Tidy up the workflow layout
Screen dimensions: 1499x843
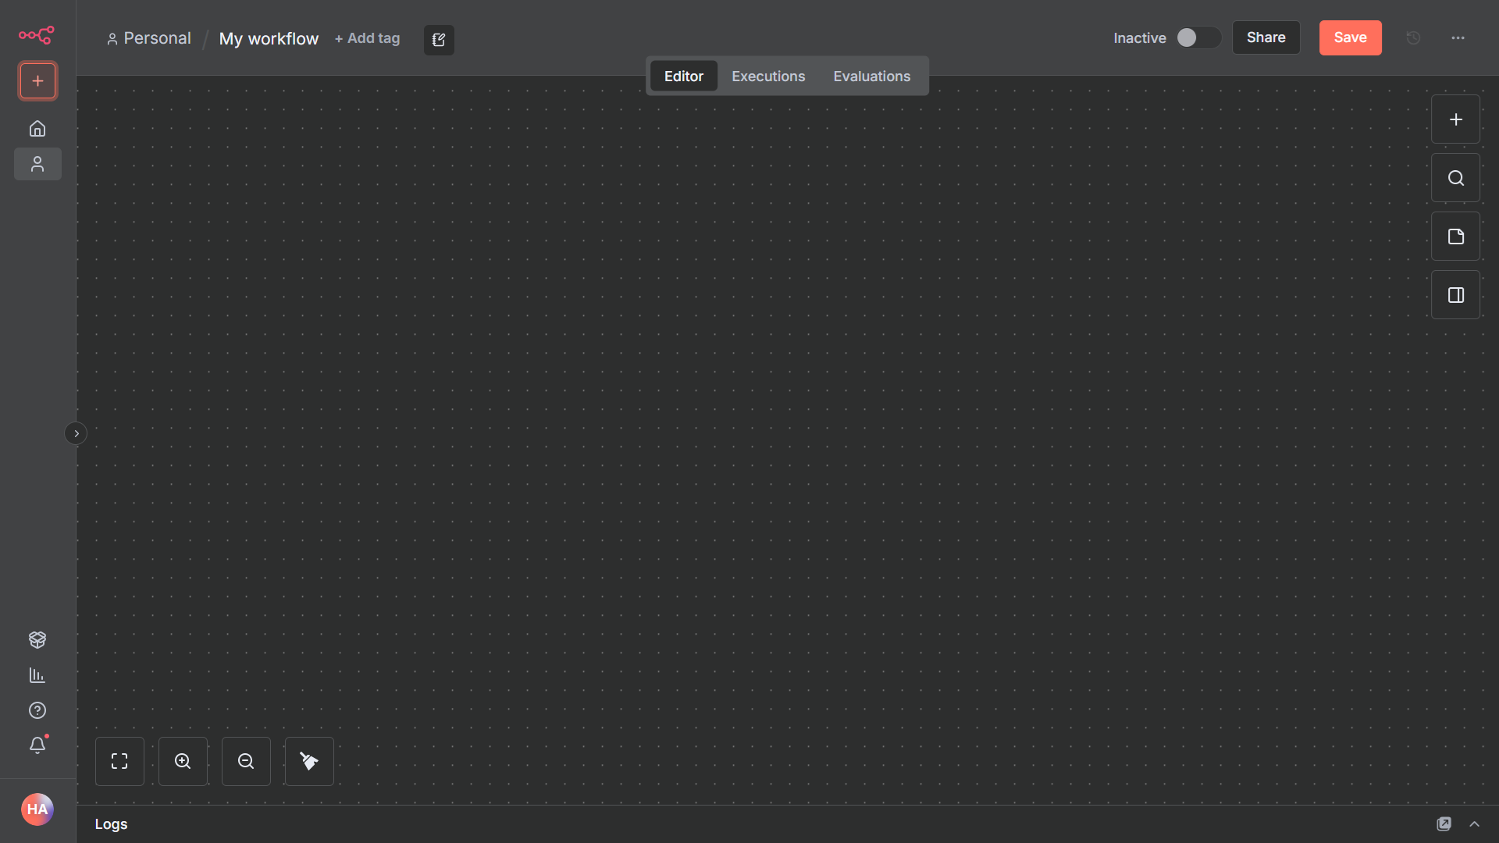click(x=308, y=761)
